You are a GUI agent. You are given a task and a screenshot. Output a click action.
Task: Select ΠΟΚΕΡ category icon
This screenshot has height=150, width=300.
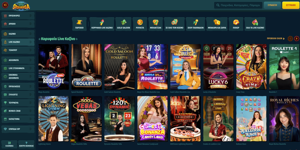click(236, 22)
